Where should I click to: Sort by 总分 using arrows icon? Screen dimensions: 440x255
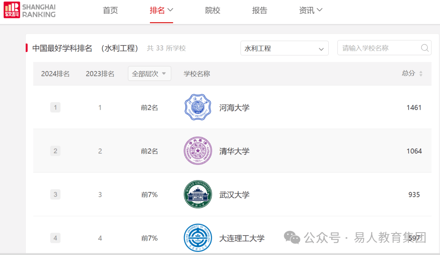(421, 74)
